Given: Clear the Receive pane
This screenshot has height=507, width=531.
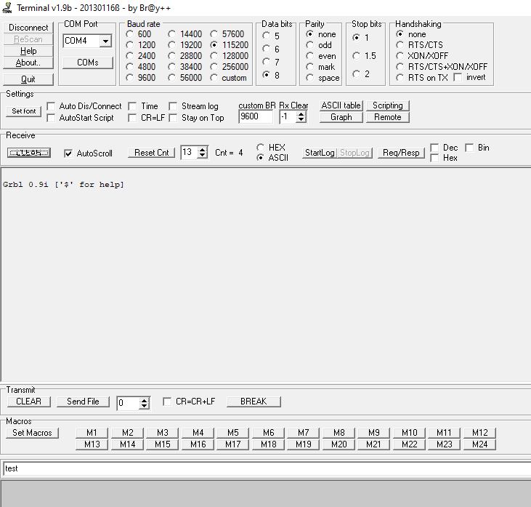Looking at the screenshot, I should 29,153.
